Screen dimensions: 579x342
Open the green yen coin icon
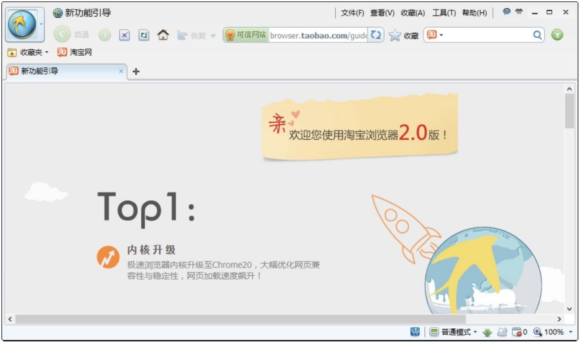557,35
